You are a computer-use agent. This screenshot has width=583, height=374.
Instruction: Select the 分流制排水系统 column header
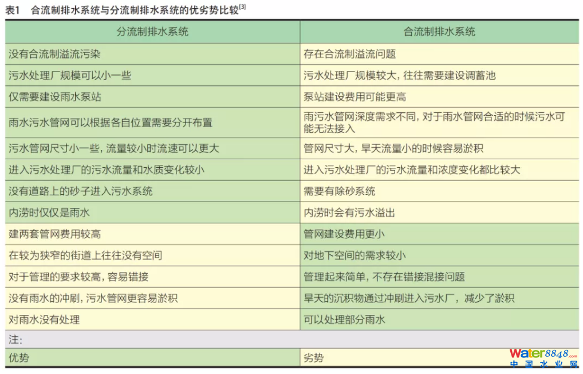[152, 32]
